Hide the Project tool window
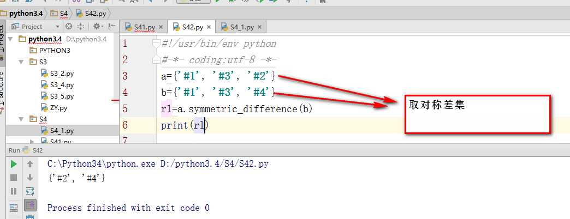This screenshot has height=219, width=570. click(112, 27)
